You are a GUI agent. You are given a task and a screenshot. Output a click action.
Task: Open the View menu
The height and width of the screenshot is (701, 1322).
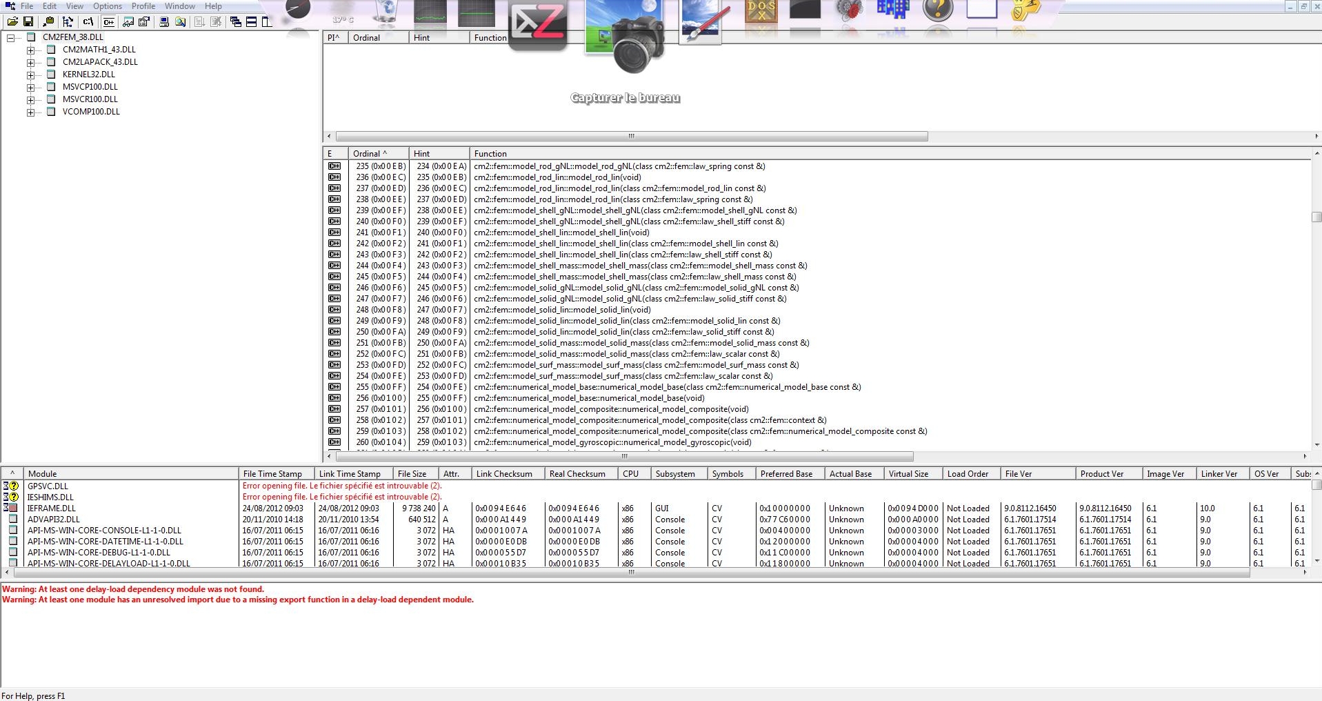click(74, 6)
